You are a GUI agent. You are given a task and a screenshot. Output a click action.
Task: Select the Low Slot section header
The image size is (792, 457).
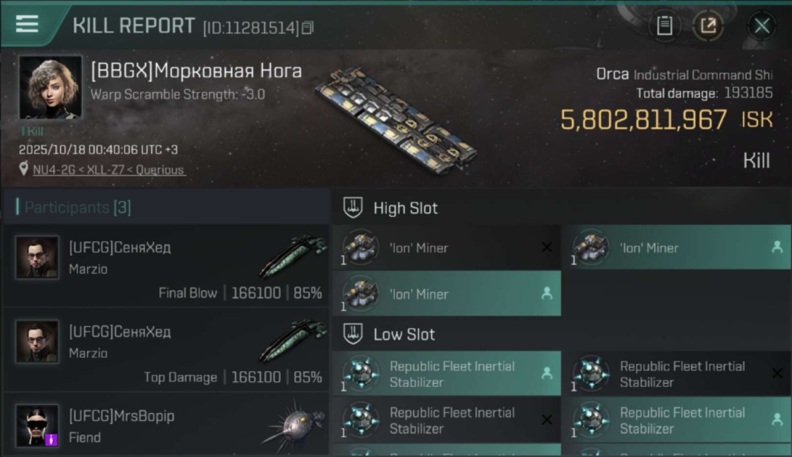tap(404, 334)
